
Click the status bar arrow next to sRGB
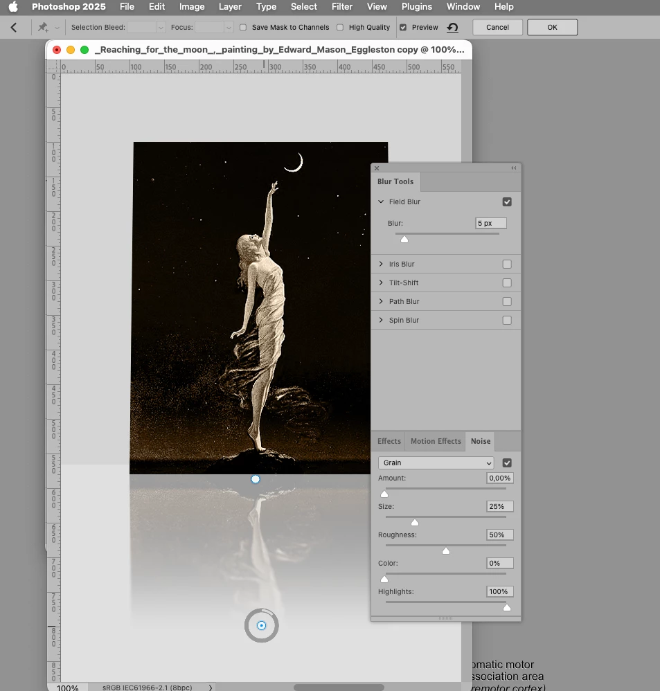click(211, 688)
